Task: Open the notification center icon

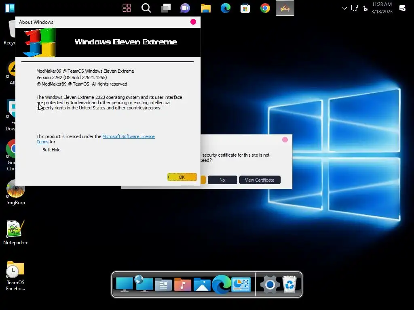Action: (402, 8)
